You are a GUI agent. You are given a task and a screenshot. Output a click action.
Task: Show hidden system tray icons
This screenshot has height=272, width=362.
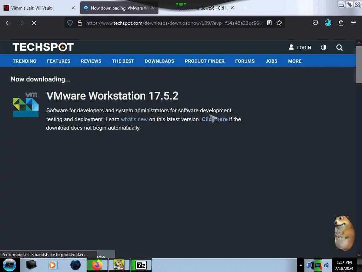coord(300,265)
